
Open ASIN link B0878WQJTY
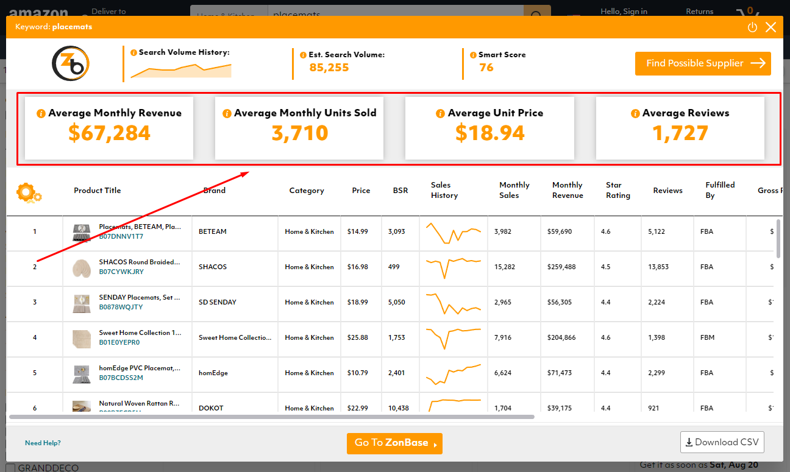pyautogui.click(x=121, y=307)
